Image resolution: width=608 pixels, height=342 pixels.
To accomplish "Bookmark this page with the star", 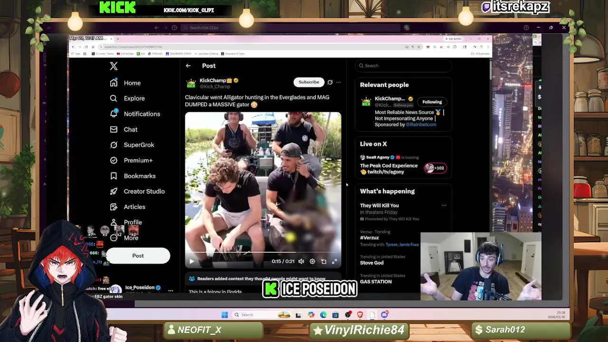I will (418, 47).
